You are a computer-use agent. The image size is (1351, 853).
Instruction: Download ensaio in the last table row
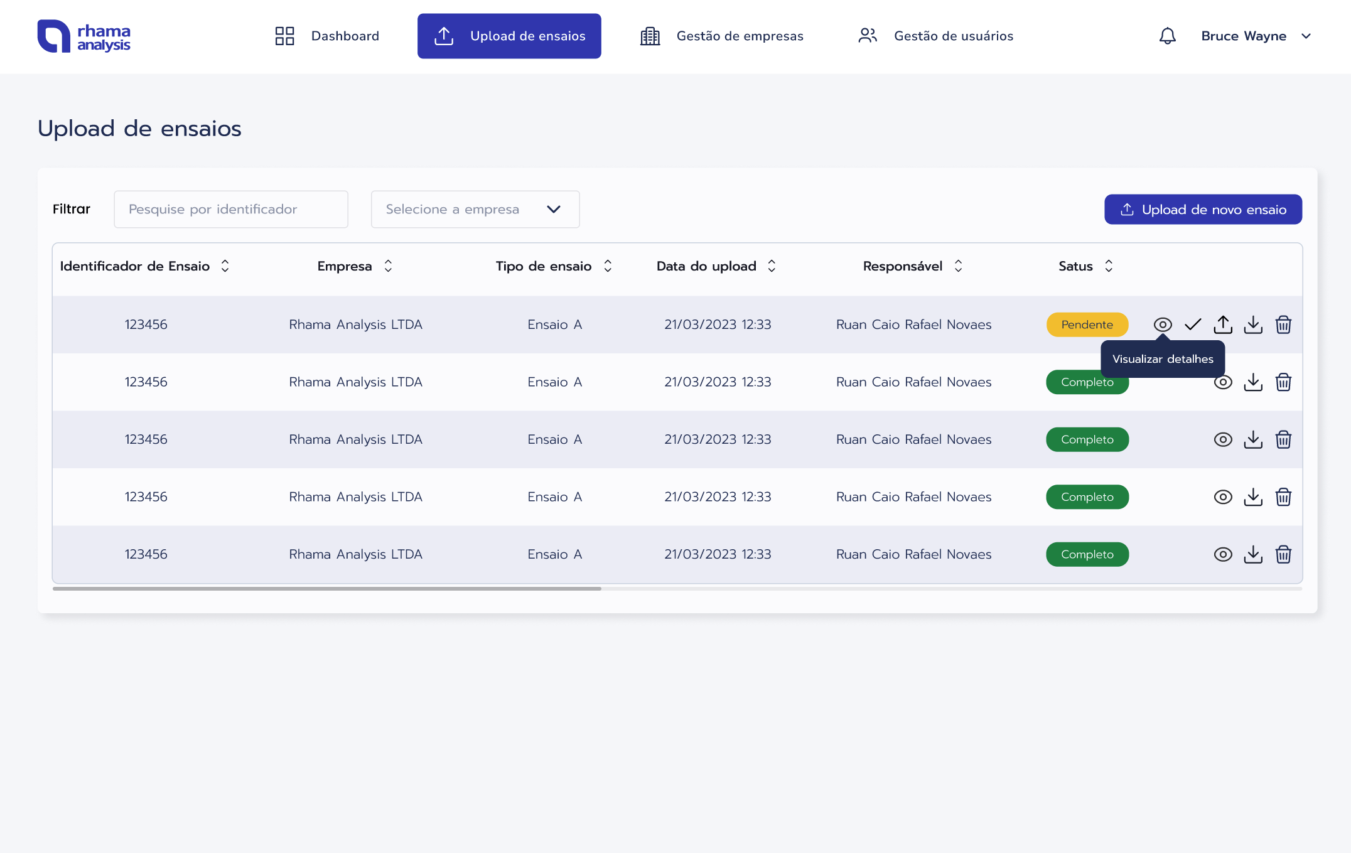[x=1253, y=554]
